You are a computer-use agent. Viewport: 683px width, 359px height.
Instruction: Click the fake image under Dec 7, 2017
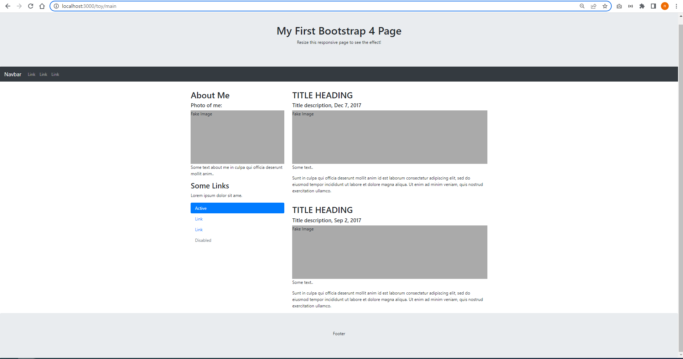pyautogui.click(x=390, y=137)
